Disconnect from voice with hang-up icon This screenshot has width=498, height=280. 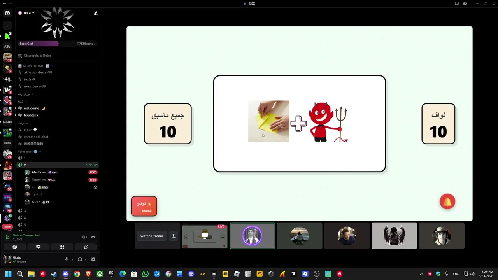[93, 237]
